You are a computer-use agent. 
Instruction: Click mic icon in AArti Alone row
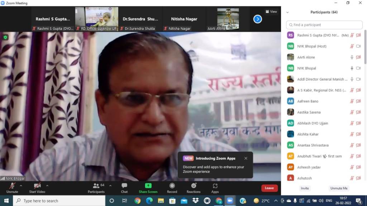coord(352,57)
